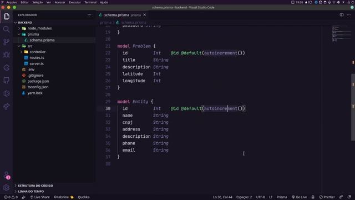Image resolution: width=355 pixels, height=200 pixels.
Task: Open the GitHub pull requests view icon
Action: 6,81
